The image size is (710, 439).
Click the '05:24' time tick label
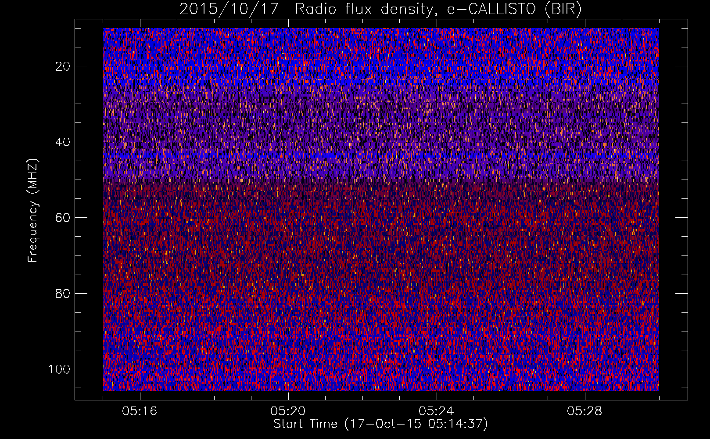point(436,411)
